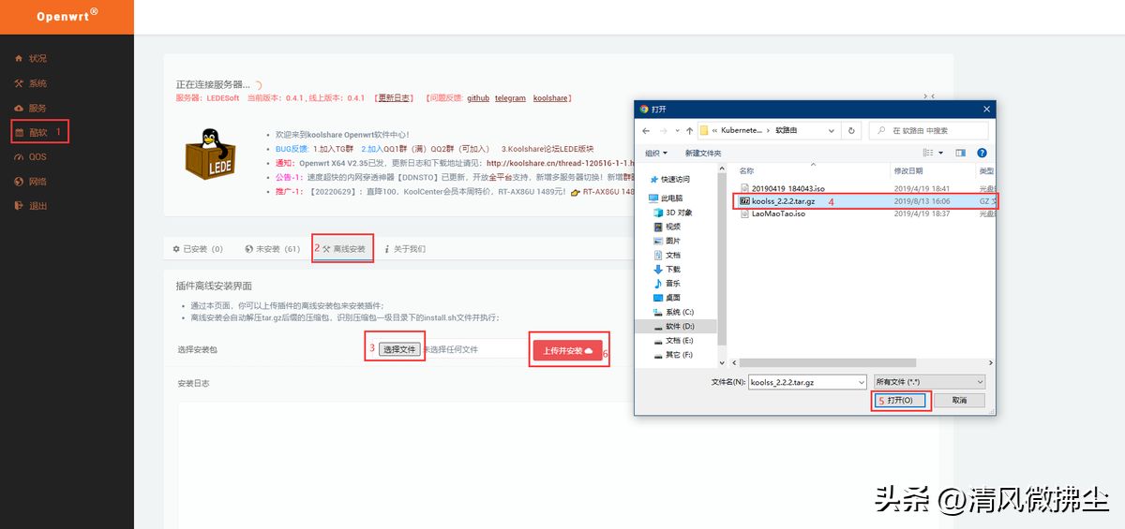Screen dimensions: 1125x529
Task: Open the 所有文件 (*.*) file type dropdown
Action: coord(928,382)
